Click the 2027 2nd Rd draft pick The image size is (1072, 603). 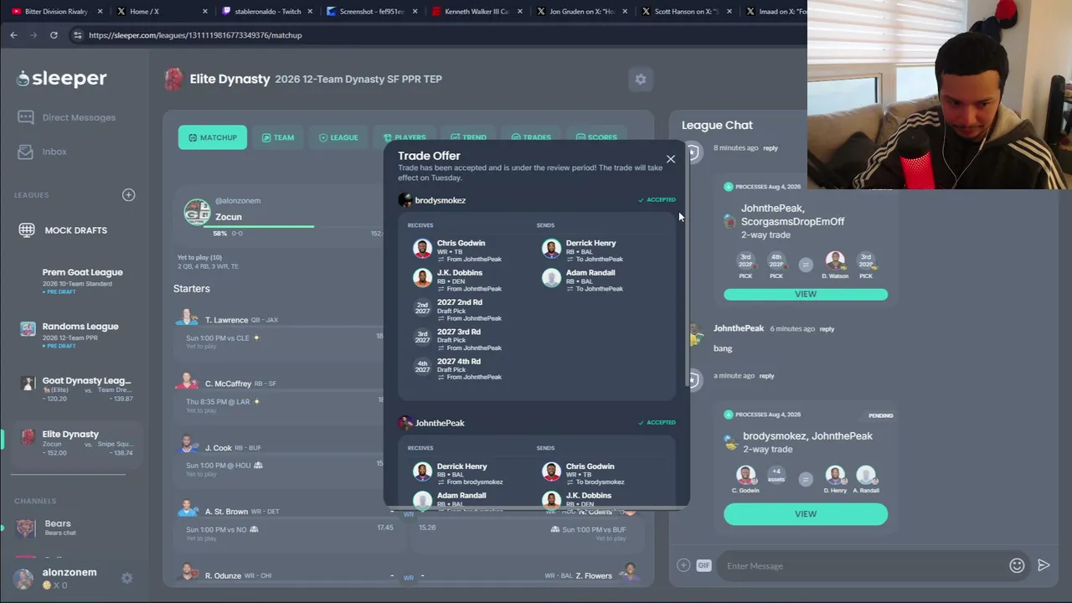click(x=459, y=310)
